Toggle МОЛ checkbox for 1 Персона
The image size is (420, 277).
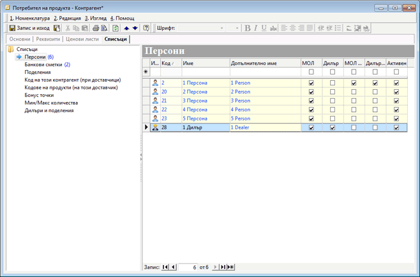click(311, 83)
